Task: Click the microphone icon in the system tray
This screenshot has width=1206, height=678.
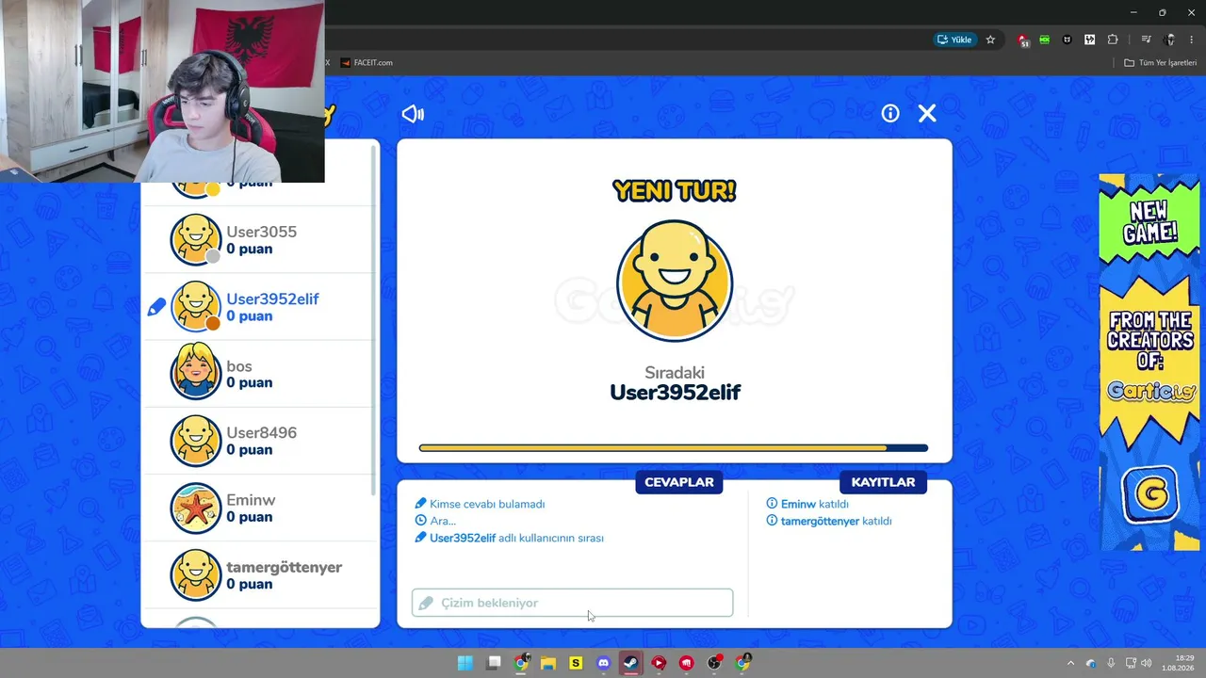Action: [1112, 663]
